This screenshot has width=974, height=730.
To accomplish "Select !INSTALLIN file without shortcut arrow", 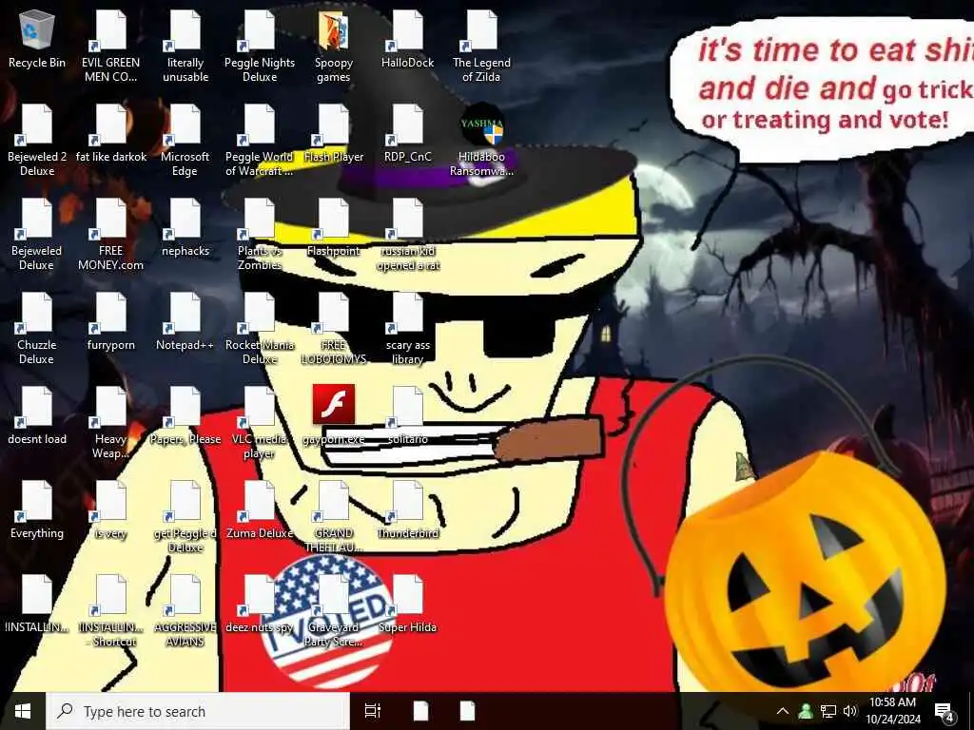I will click(x=37, y=605).
